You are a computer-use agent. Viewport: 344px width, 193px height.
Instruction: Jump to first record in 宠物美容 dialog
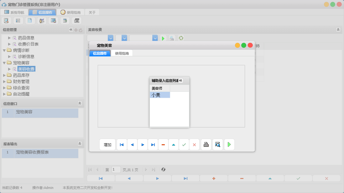click(x=122, y=145)
